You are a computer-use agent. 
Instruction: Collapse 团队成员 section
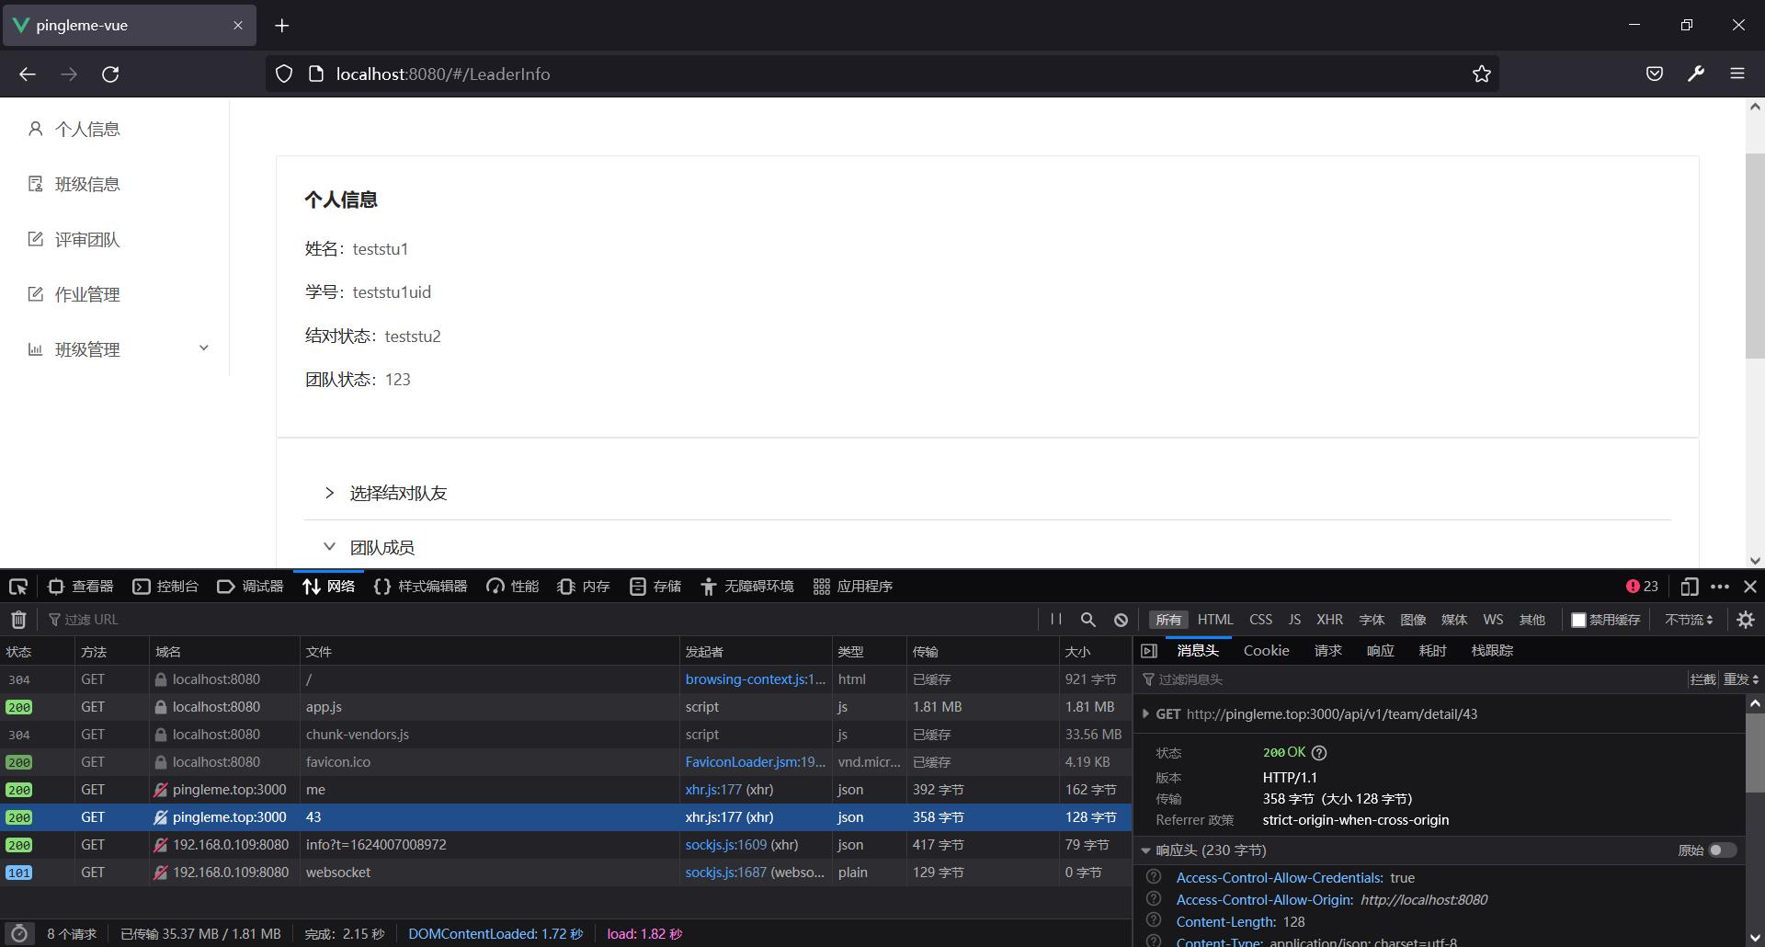[987, 547]
